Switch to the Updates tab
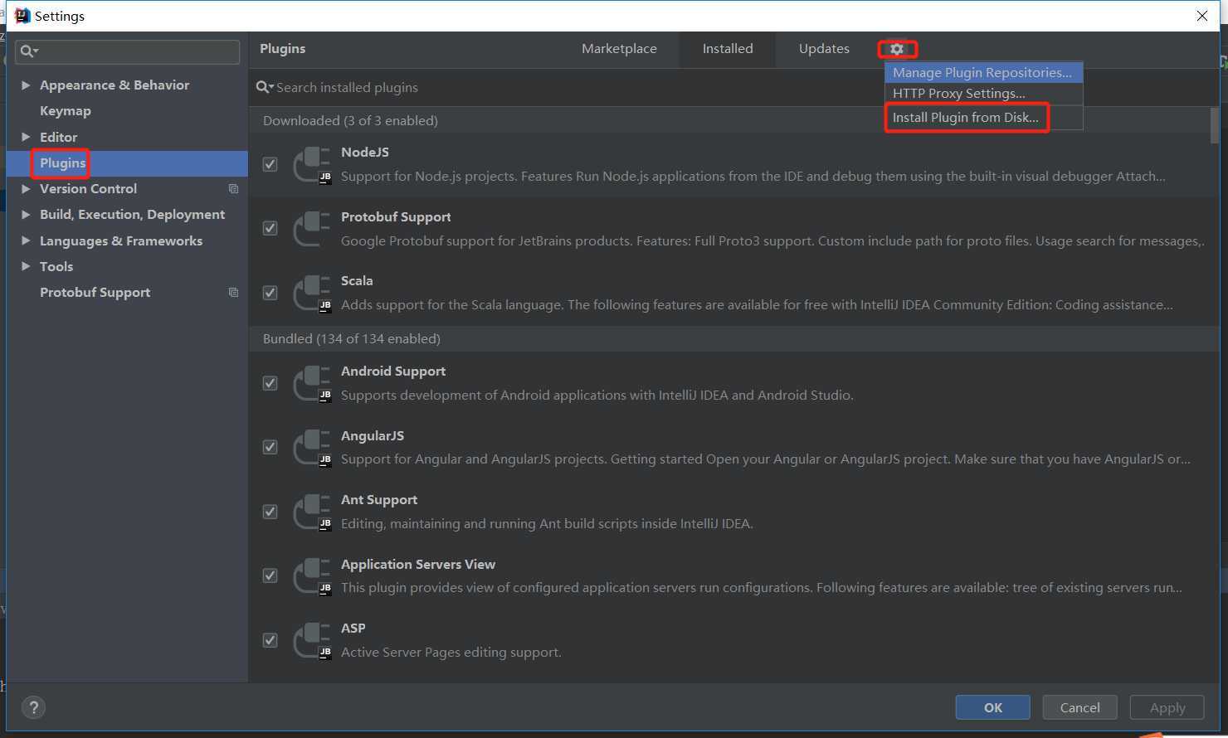 coord(824,49)
